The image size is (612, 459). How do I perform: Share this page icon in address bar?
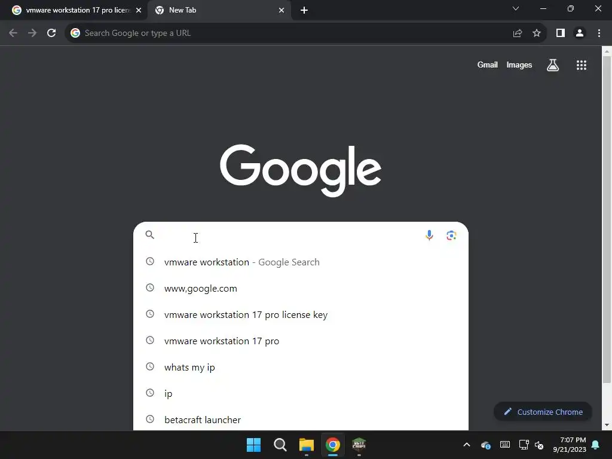518,33
